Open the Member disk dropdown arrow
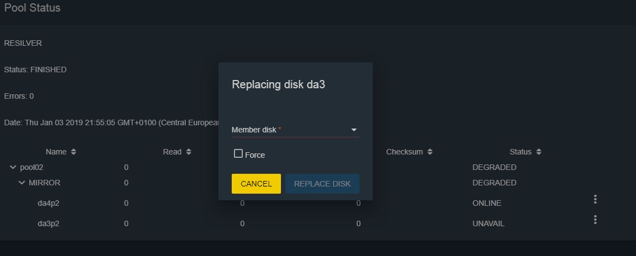 pyautogui.click(x=354, y=130)
